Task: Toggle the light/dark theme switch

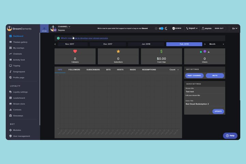Action: pyautogui.click(x=161, y=28)
